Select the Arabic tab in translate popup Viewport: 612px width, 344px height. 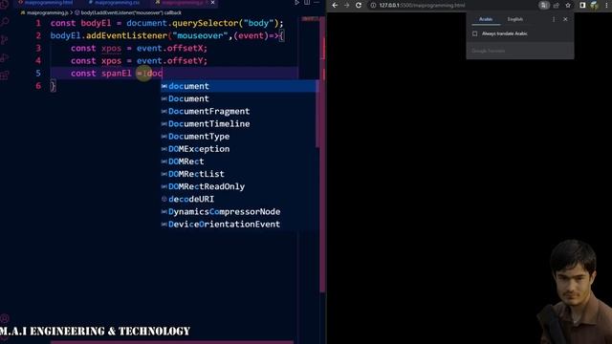coord(486,19)
